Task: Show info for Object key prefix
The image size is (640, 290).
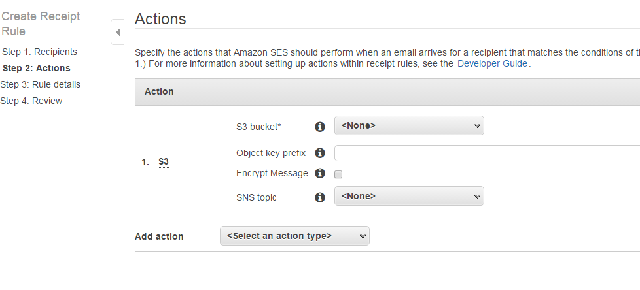Action: 320,153
